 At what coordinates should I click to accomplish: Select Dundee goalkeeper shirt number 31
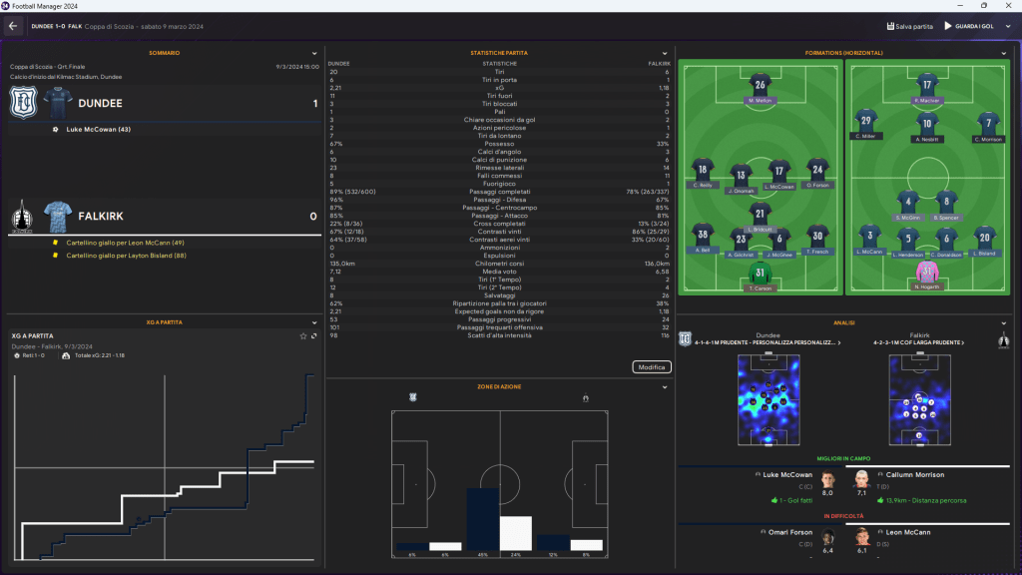[x=761, y=275]
